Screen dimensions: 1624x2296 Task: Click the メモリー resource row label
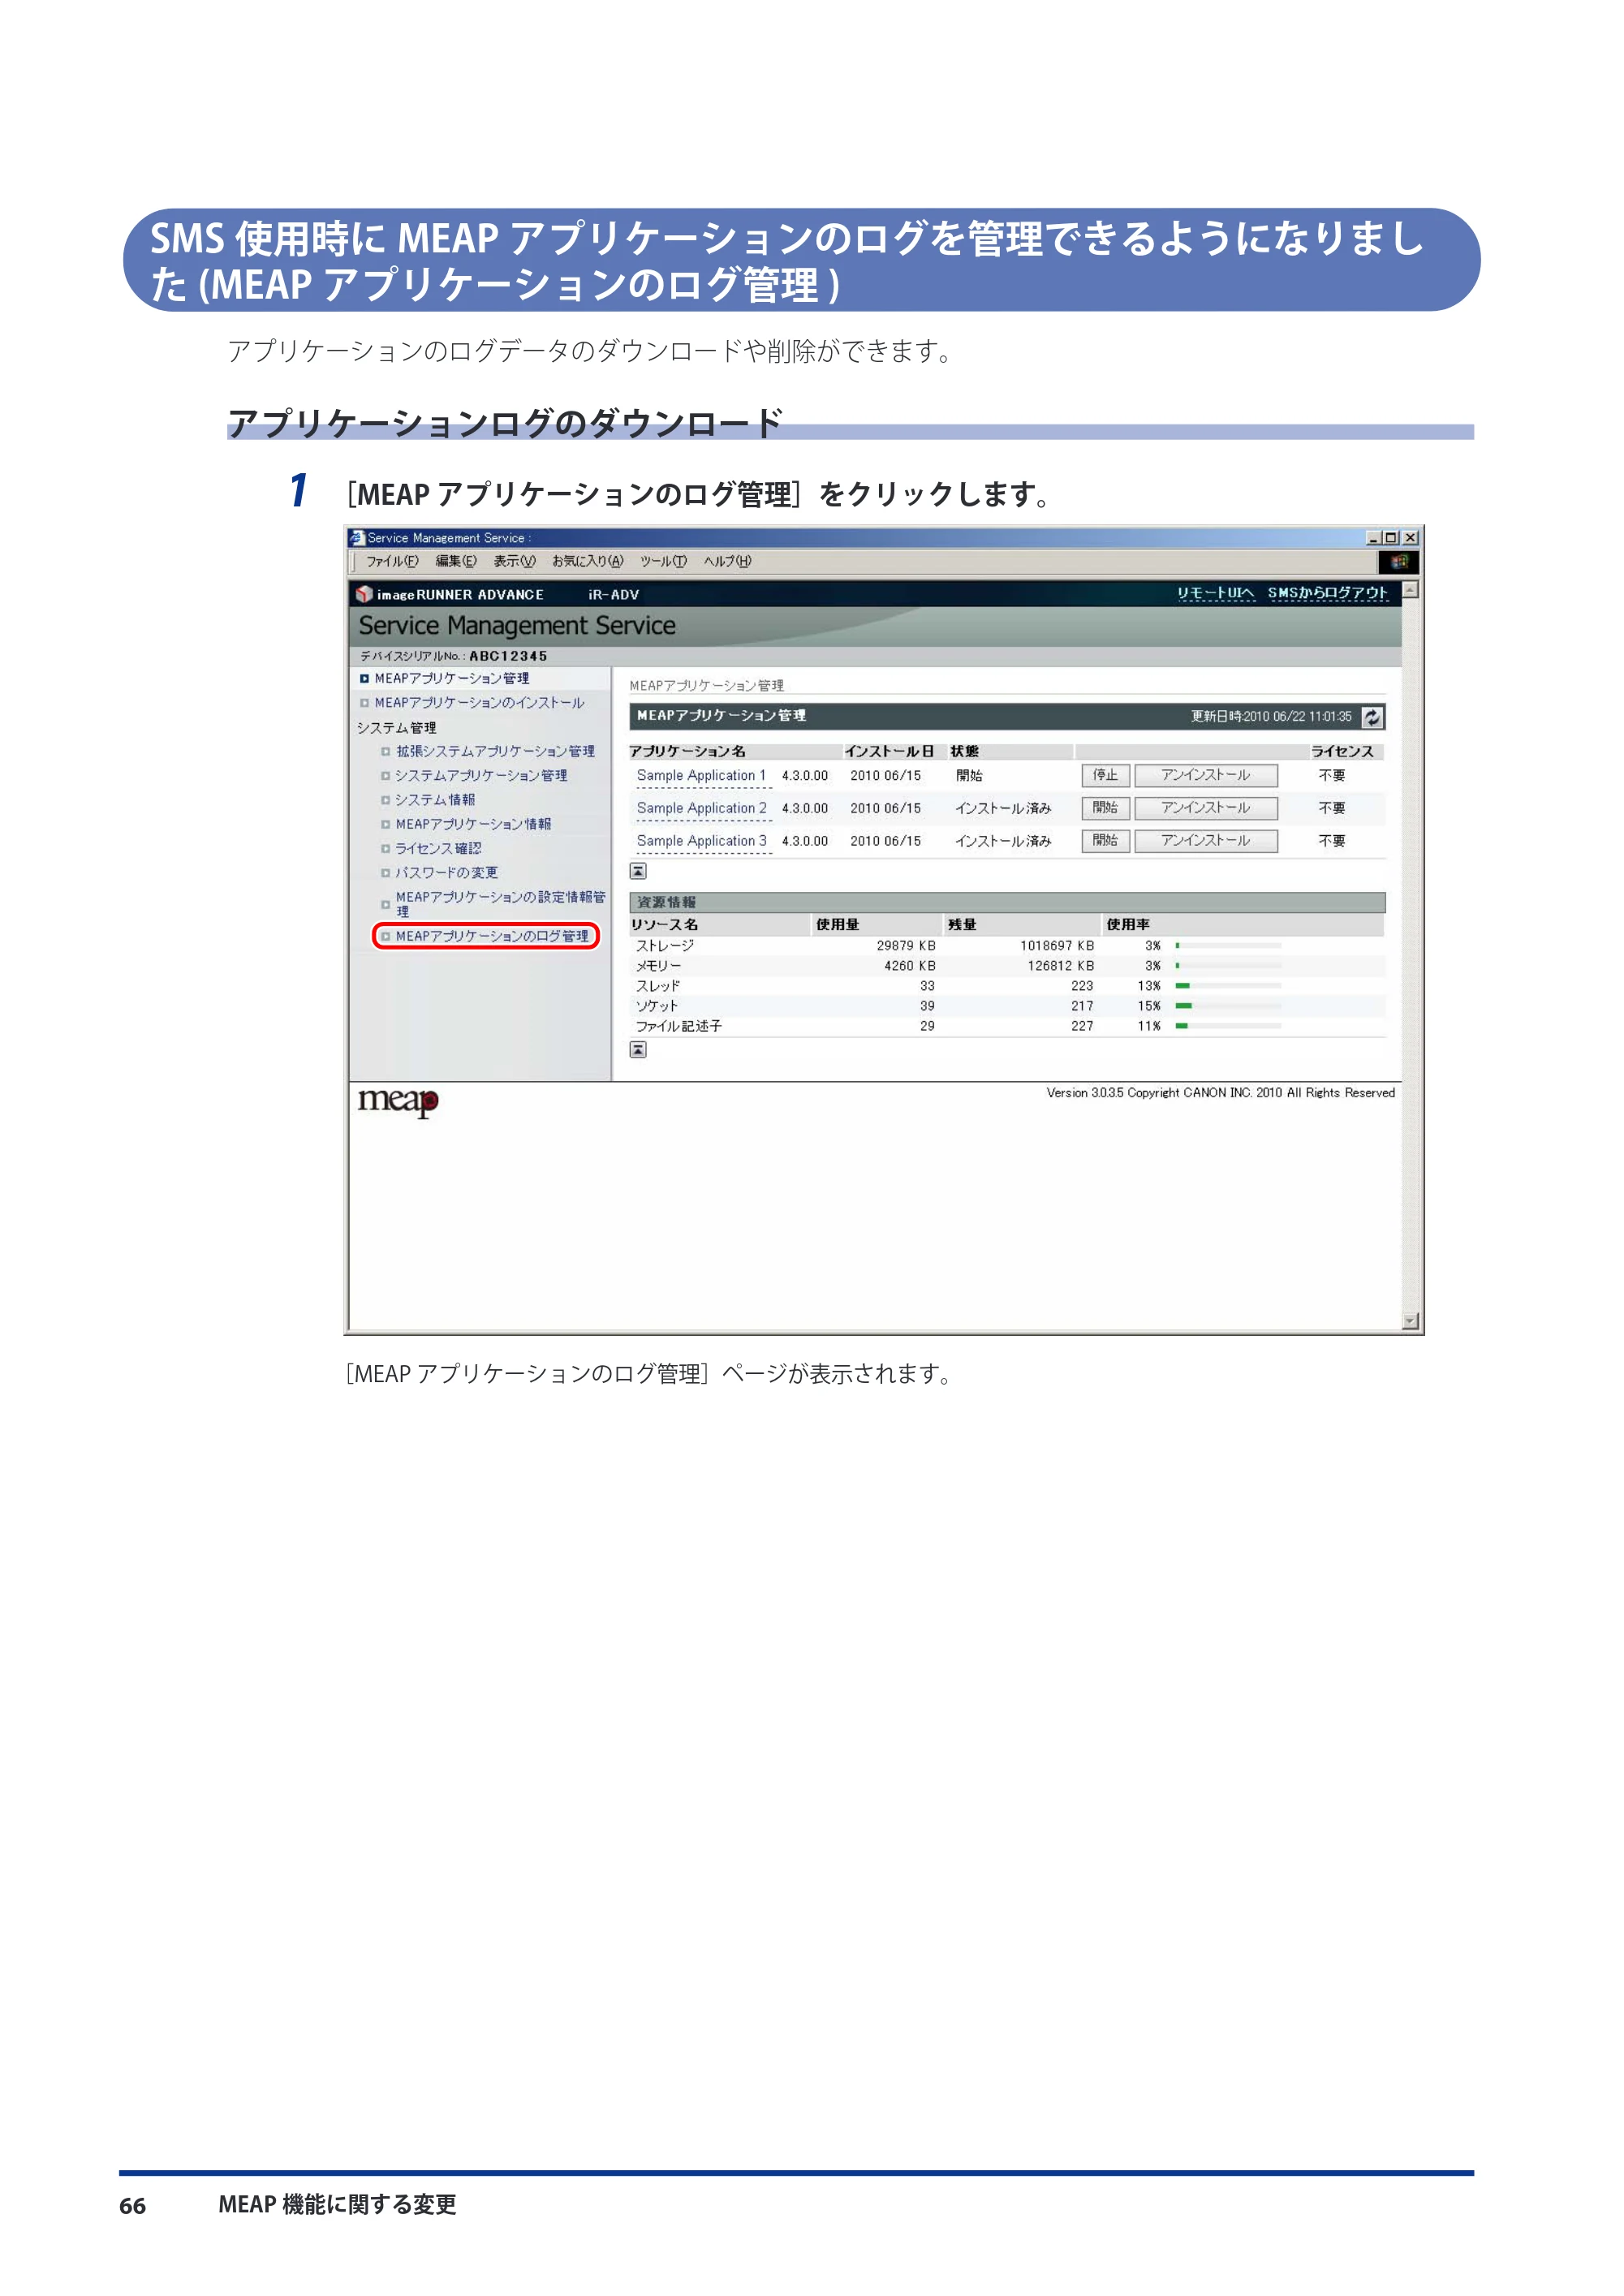pos(658,966)
